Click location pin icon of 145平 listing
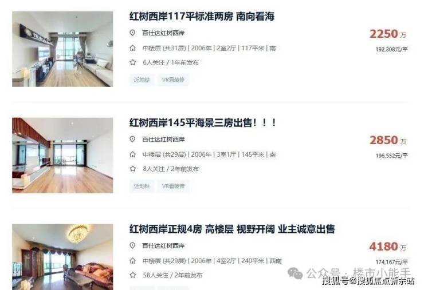Image resolution: width=424 pixels, height=290 pixels. 132,140
